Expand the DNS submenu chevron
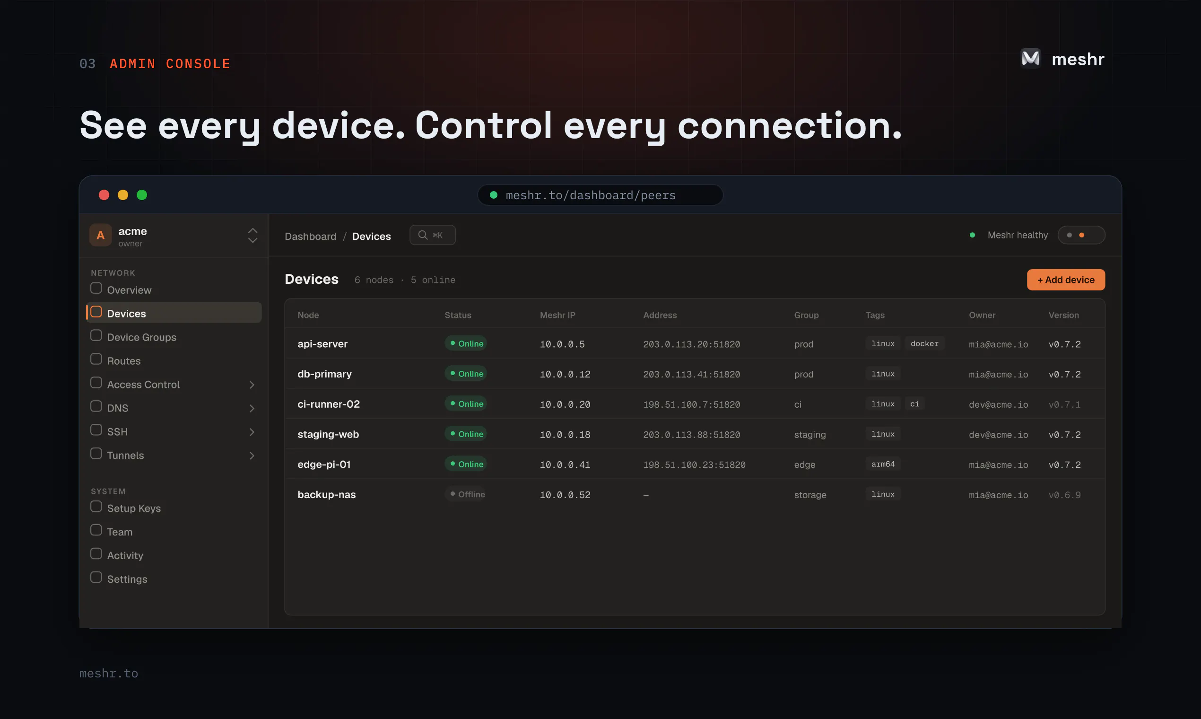This screenshot has width=1201, height=719. click(252, 409)
